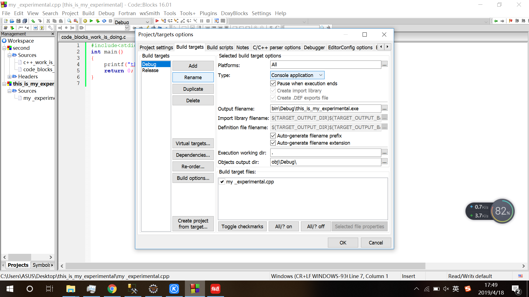Click the Cut scissors icon
The image size is (529, 297).
48,21
